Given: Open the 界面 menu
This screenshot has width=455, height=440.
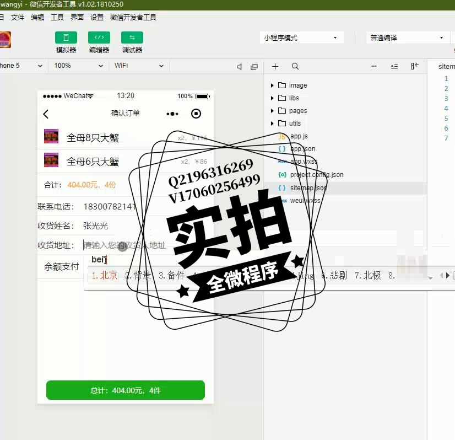Looking at the screenshot, I should click(77, 18).
